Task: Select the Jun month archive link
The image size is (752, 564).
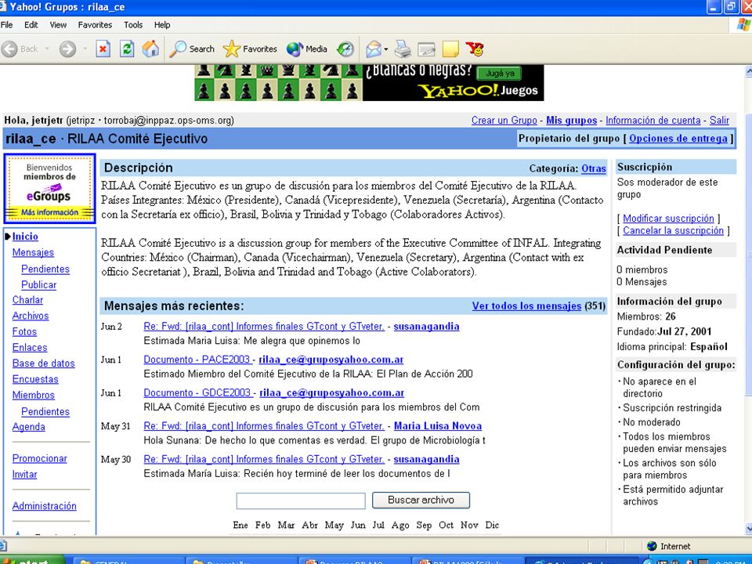Action: coord(358,525)
